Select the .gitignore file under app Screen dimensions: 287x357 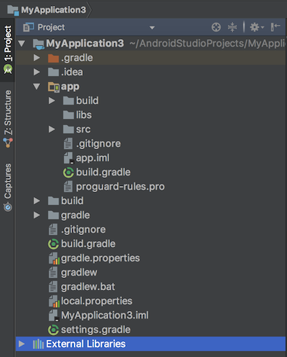pos(99,144)
